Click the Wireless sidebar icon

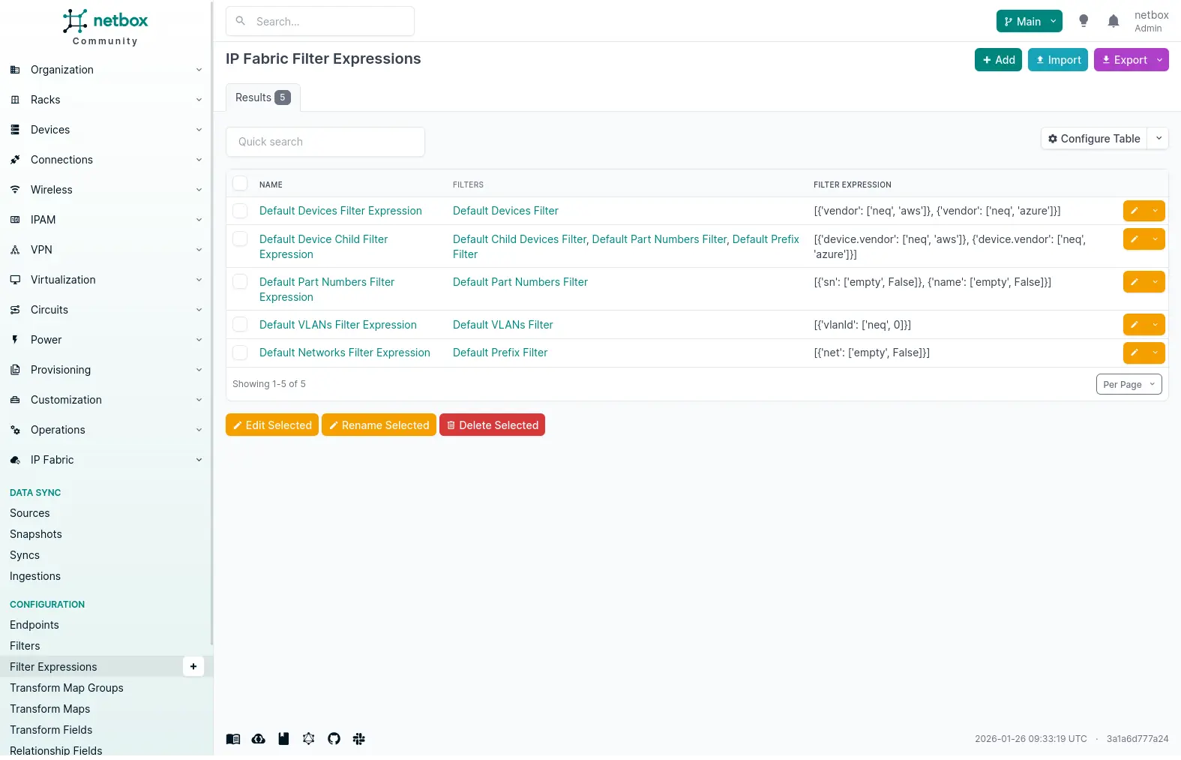tap(15, 190)
